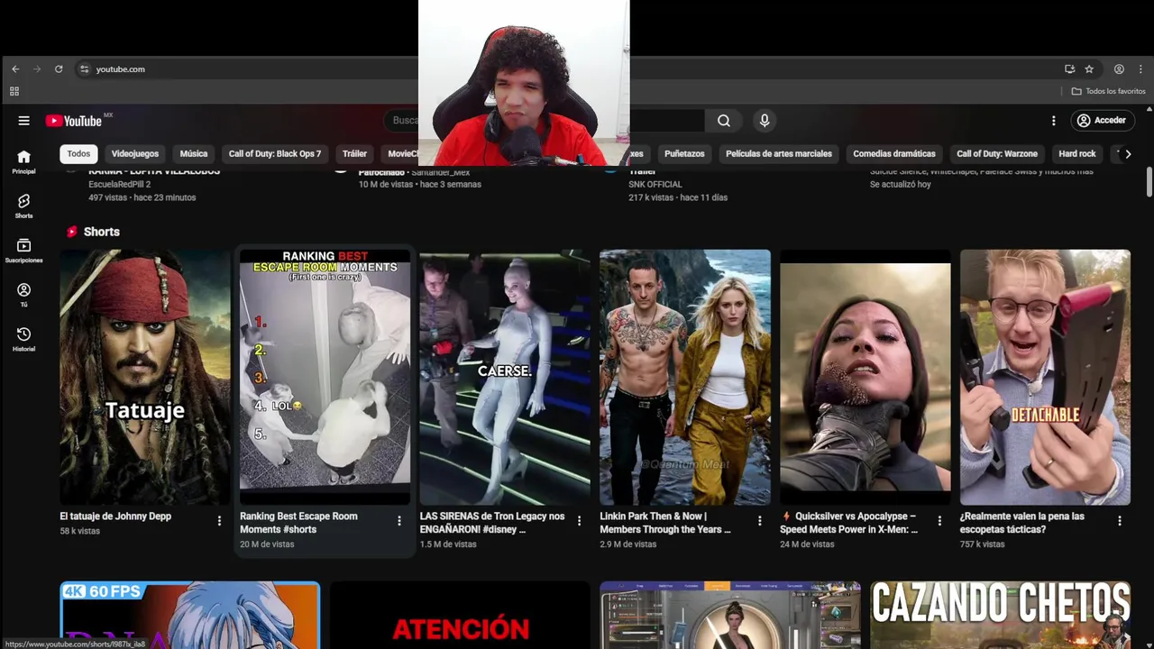
Task: Open SNK OFFICIAL channel link
Action: (655, 184)
